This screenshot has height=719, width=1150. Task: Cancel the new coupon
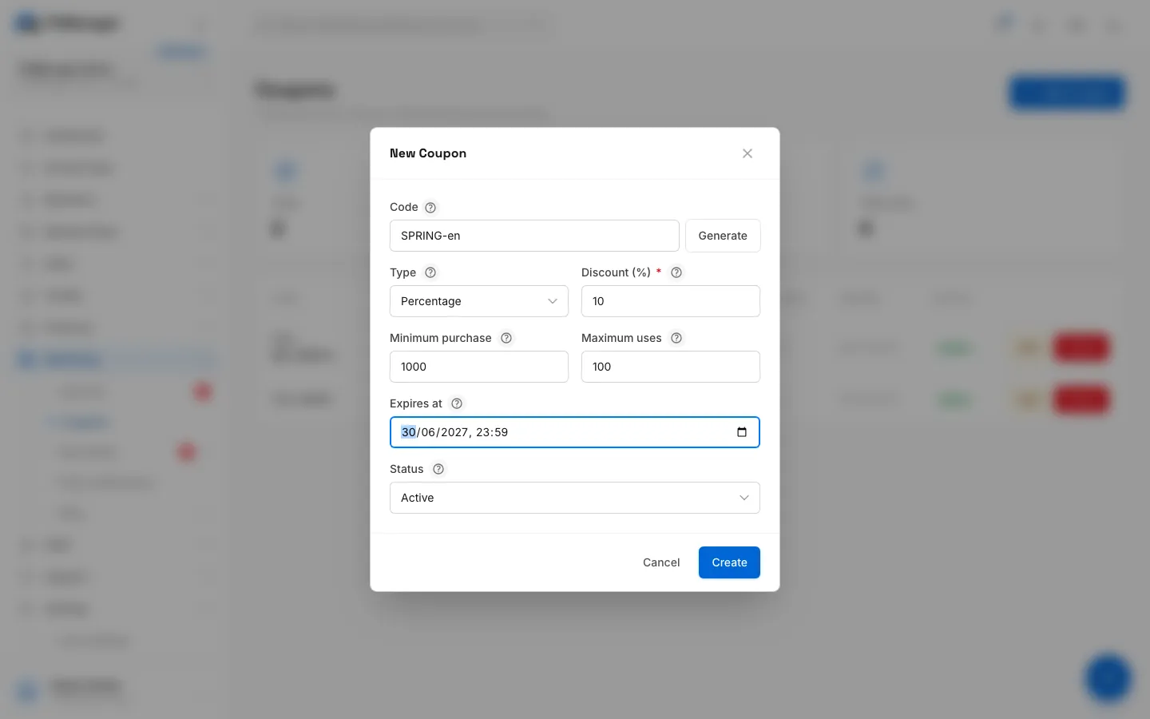point(661,562)
